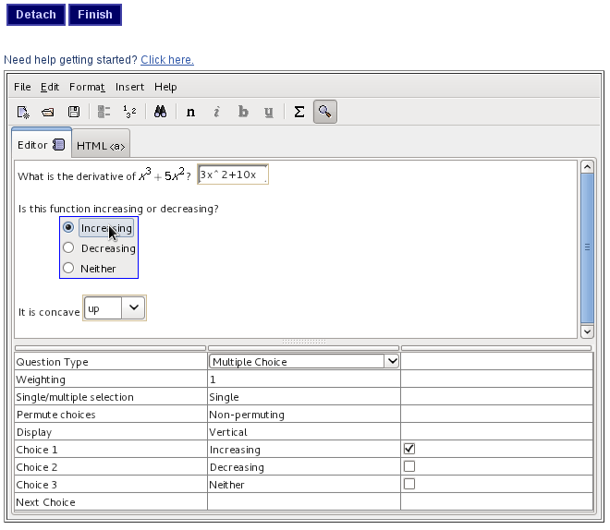The width and height of the screenshot is (610, 530).
Task: Click the New document toolbar icon
Action: (23, 113)
